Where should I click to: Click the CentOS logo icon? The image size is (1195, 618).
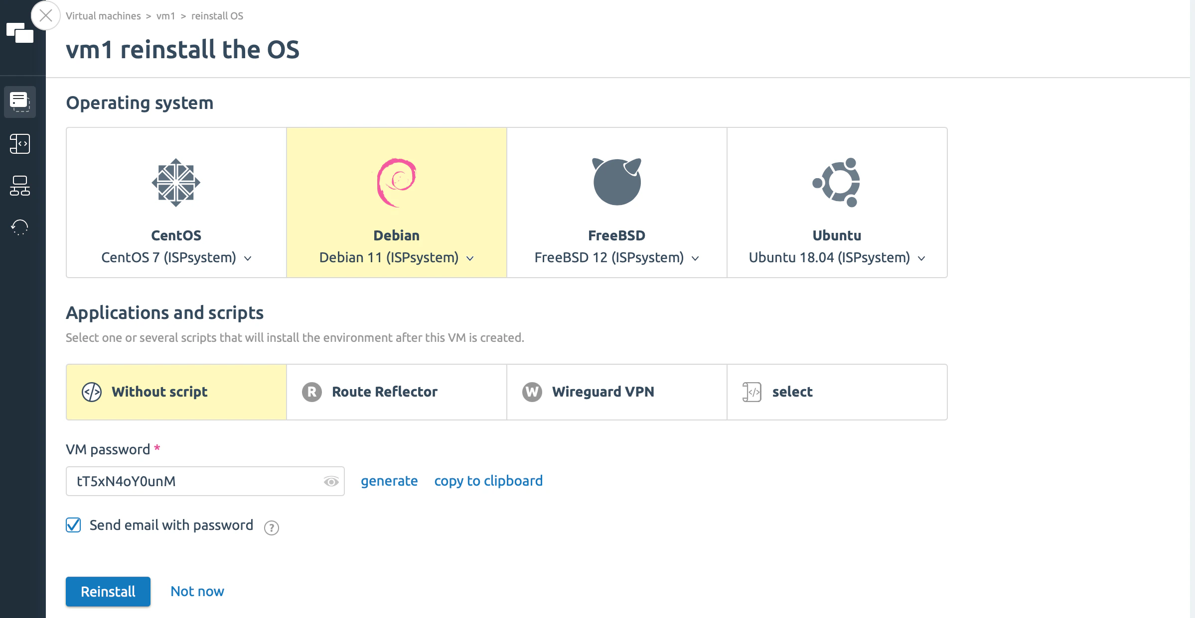176,182
